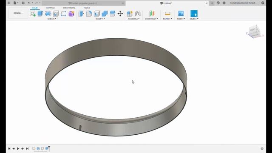272x153 pixels.
Task: Select the Hole tool
Action: 56,14
